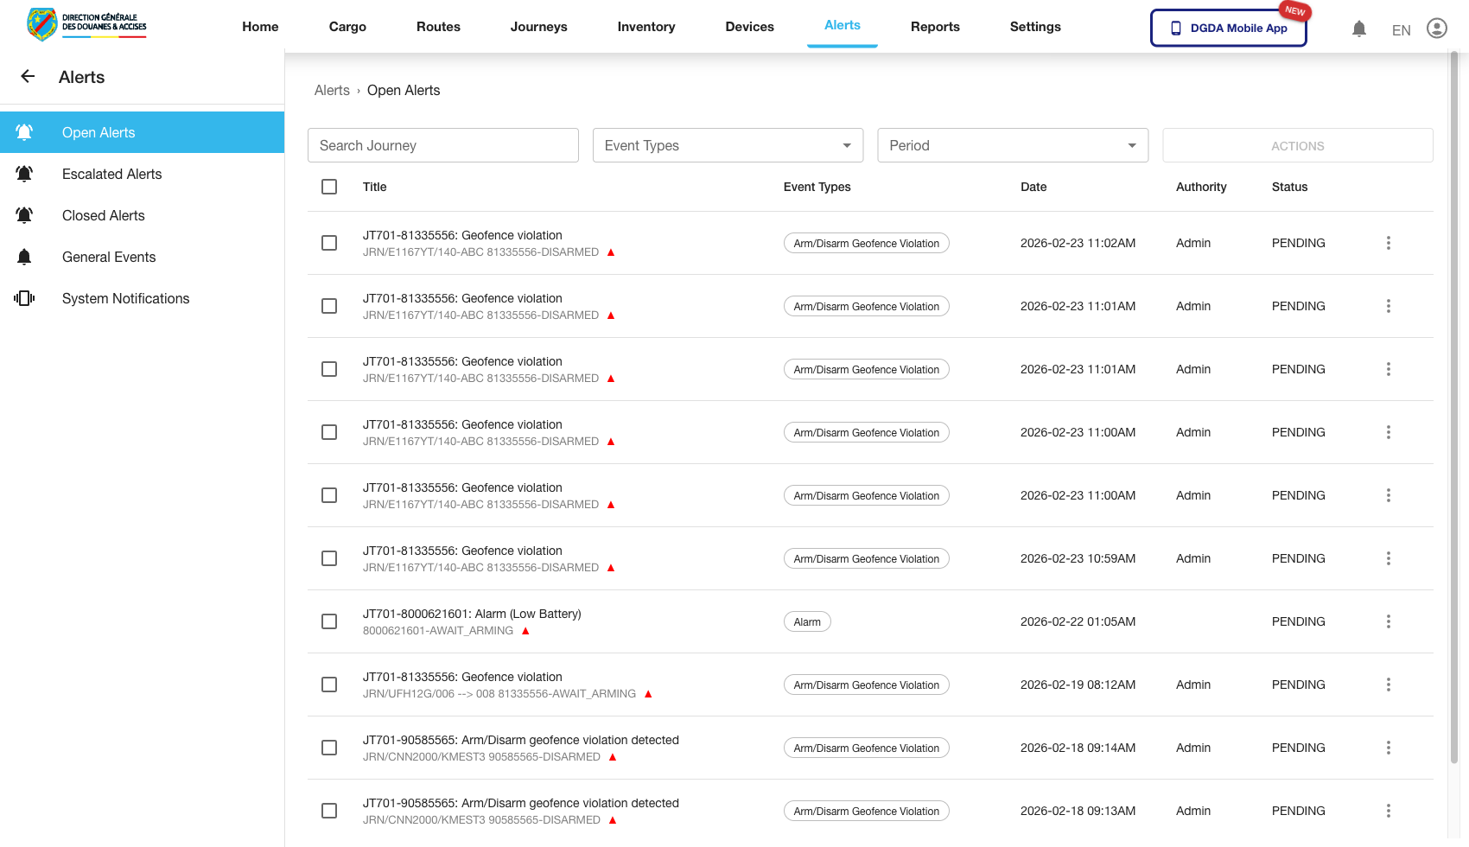Open the Alerts breadcrumb link
This screenshot has height=847, width=1469.
pyautogui.click(x=332, y=90)
